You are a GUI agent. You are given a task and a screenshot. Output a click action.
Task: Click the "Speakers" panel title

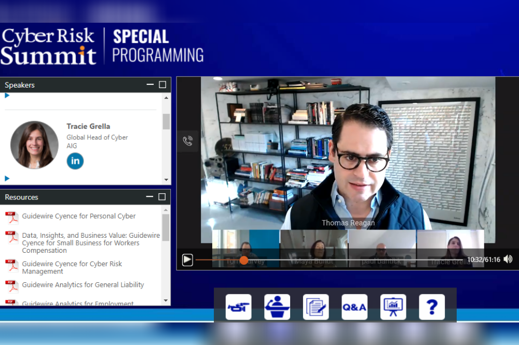point(20,85)
